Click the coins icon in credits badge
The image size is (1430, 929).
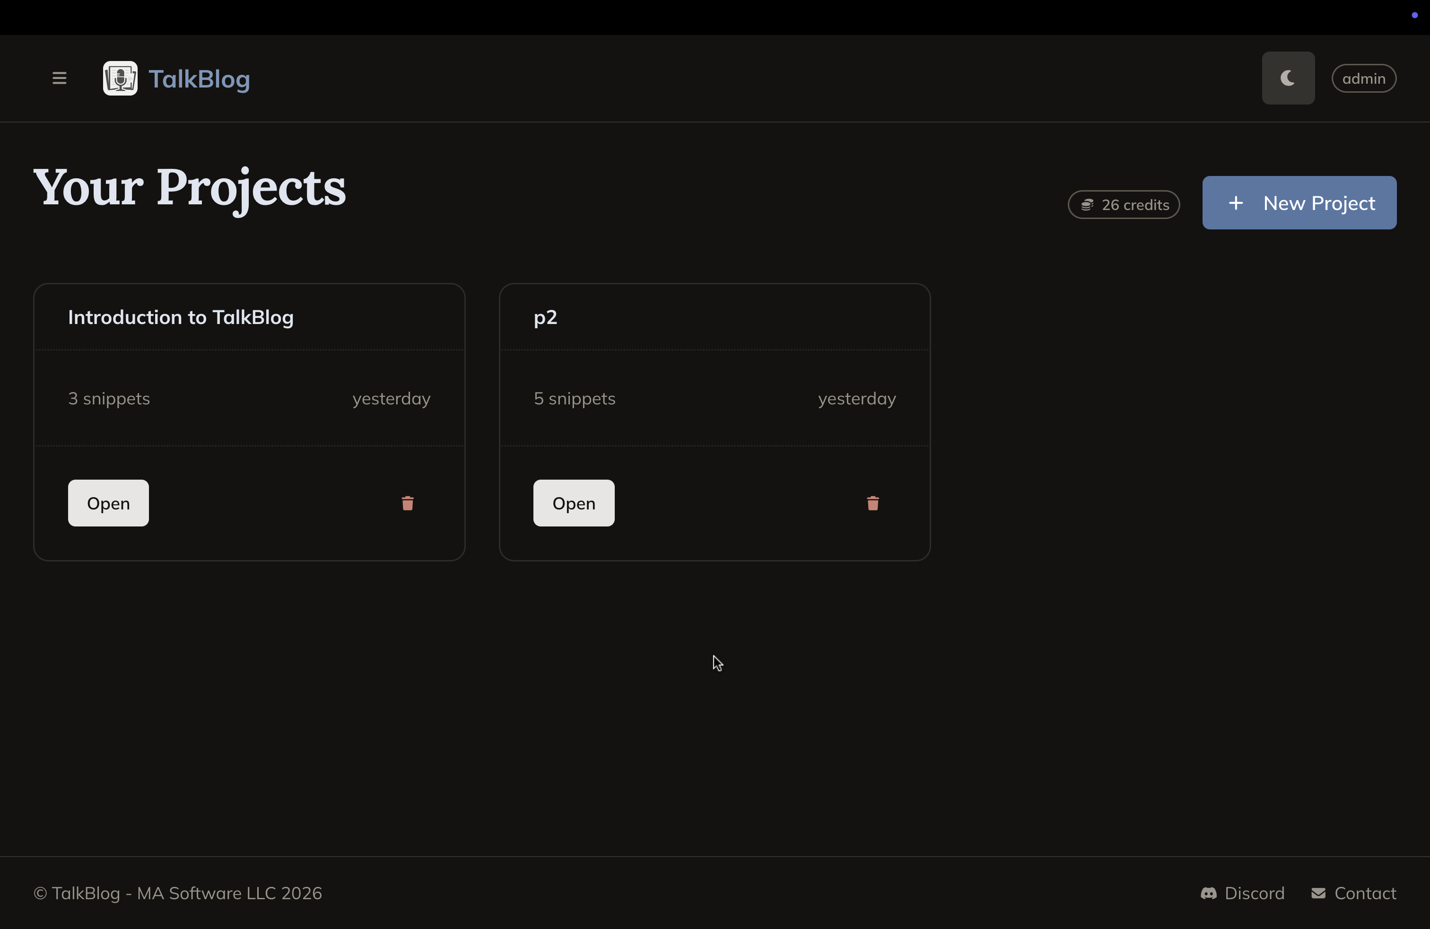tap(1087, 205)
